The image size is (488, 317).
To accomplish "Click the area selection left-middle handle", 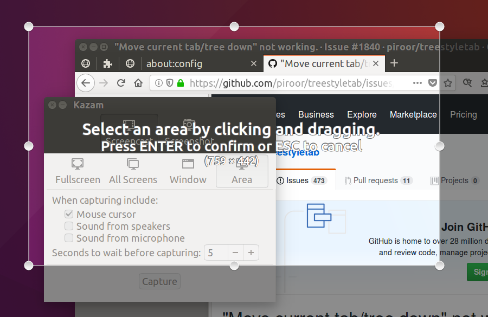I will [29, 146].
